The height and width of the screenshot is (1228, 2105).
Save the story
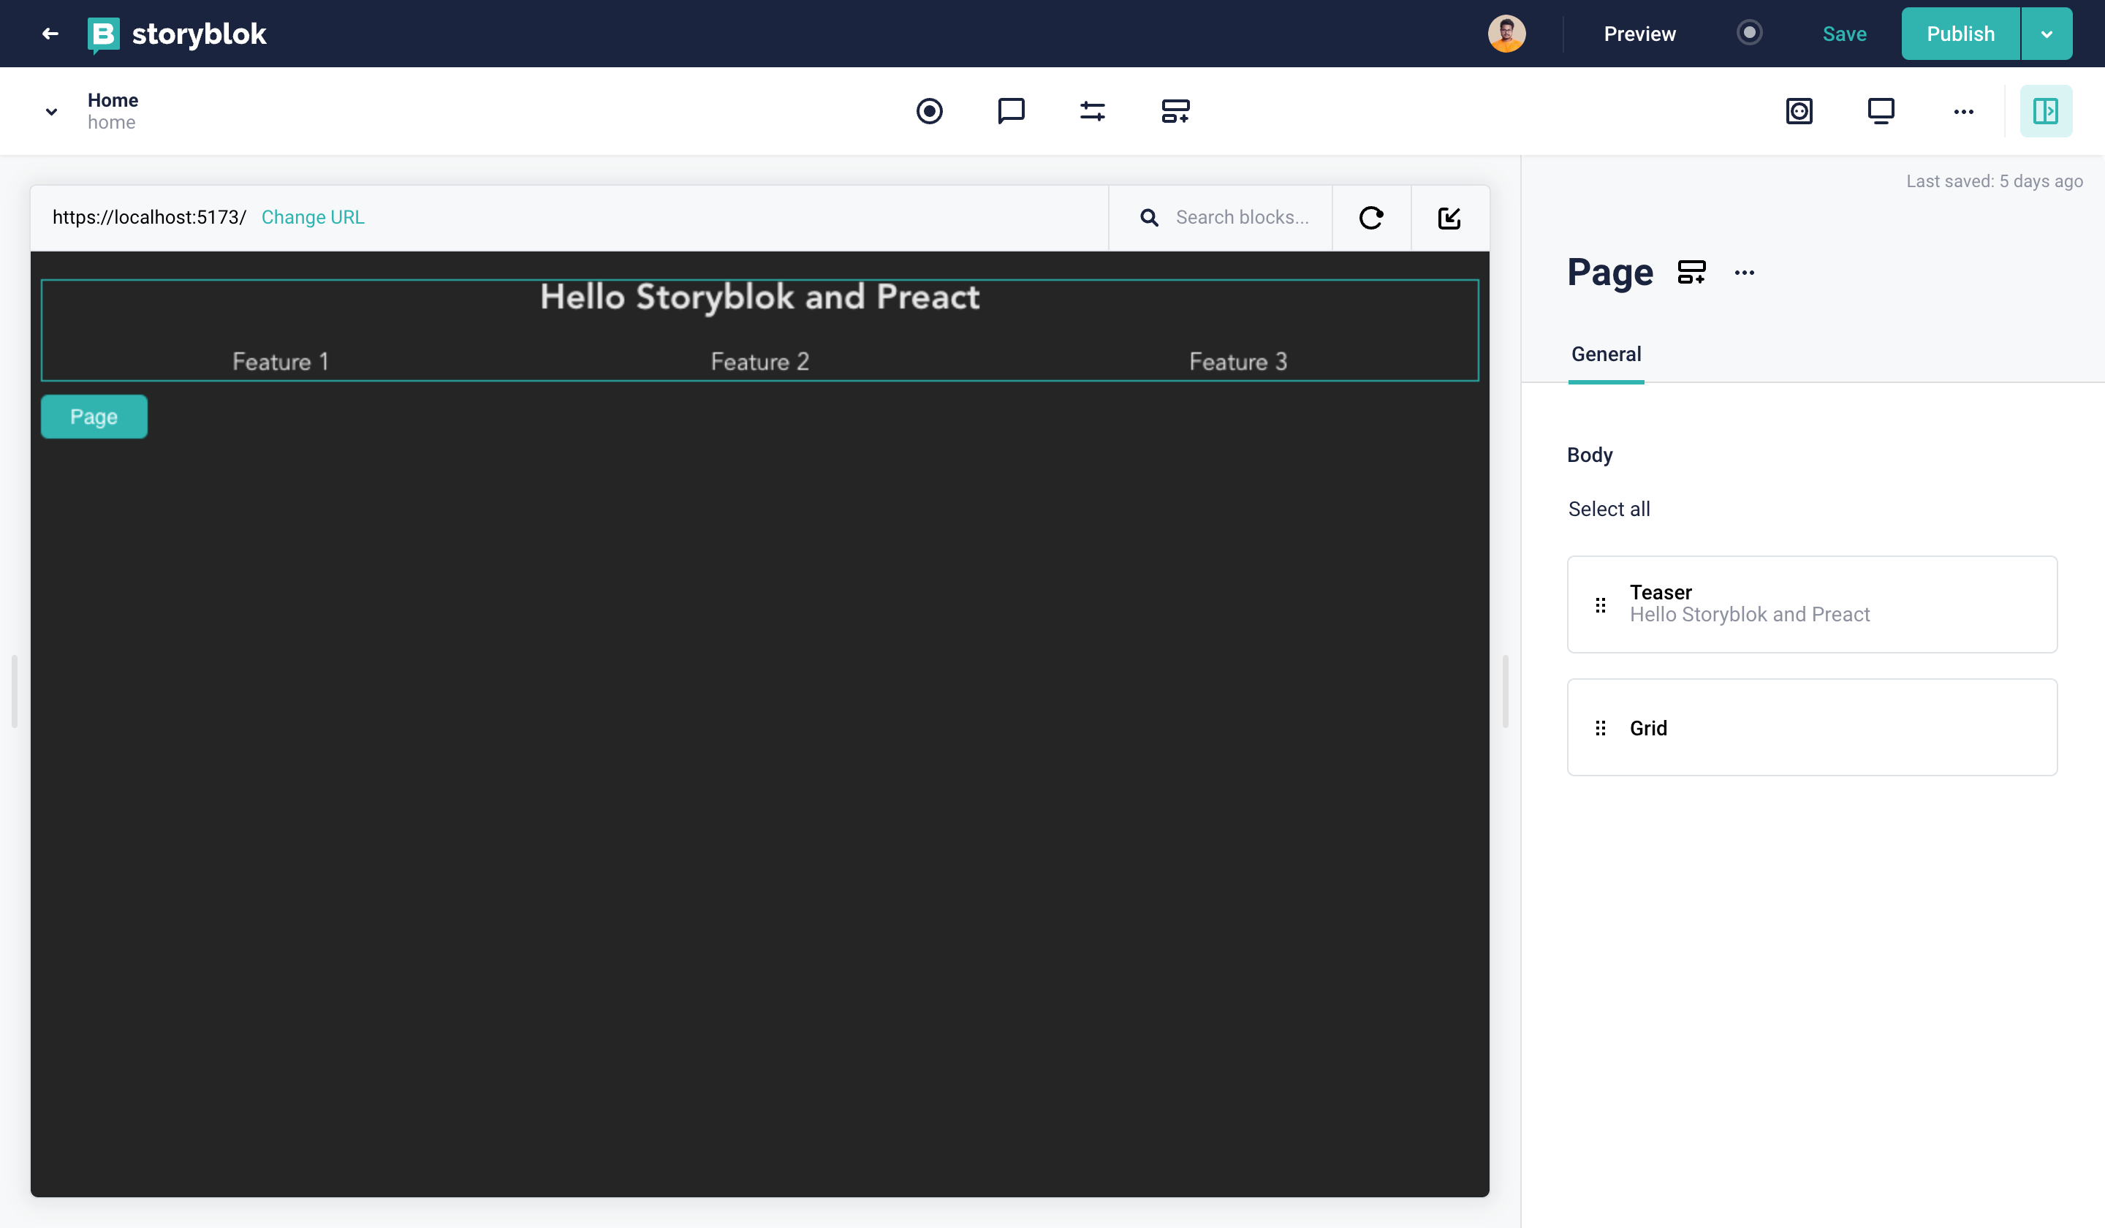coord(1843,34)
